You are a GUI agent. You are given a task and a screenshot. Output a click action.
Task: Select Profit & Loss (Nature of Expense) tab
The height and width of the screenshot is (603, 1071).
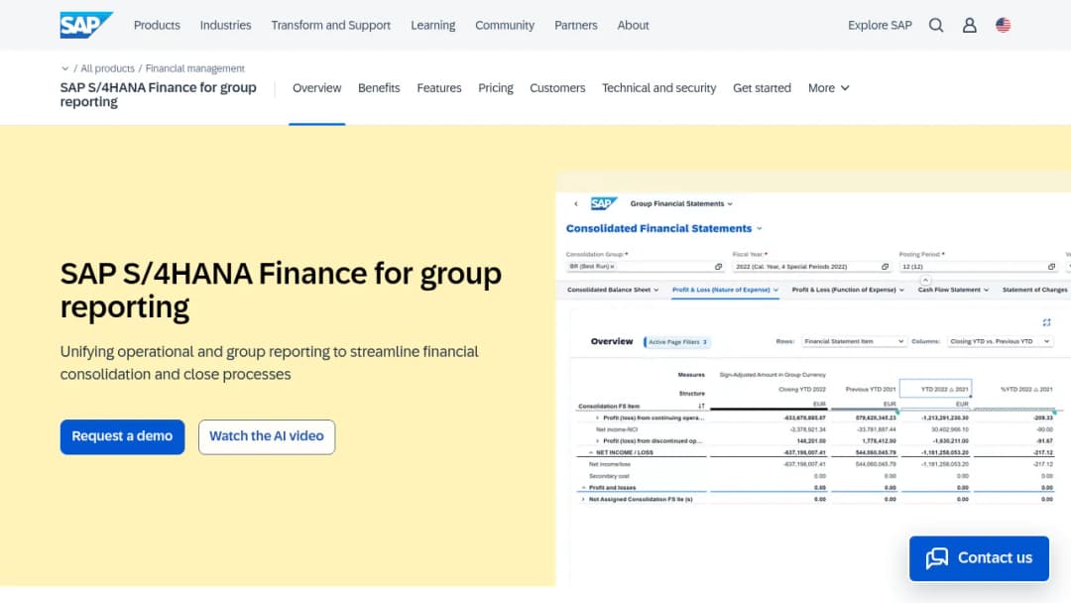pyautogui.click(x=725, y=290)
